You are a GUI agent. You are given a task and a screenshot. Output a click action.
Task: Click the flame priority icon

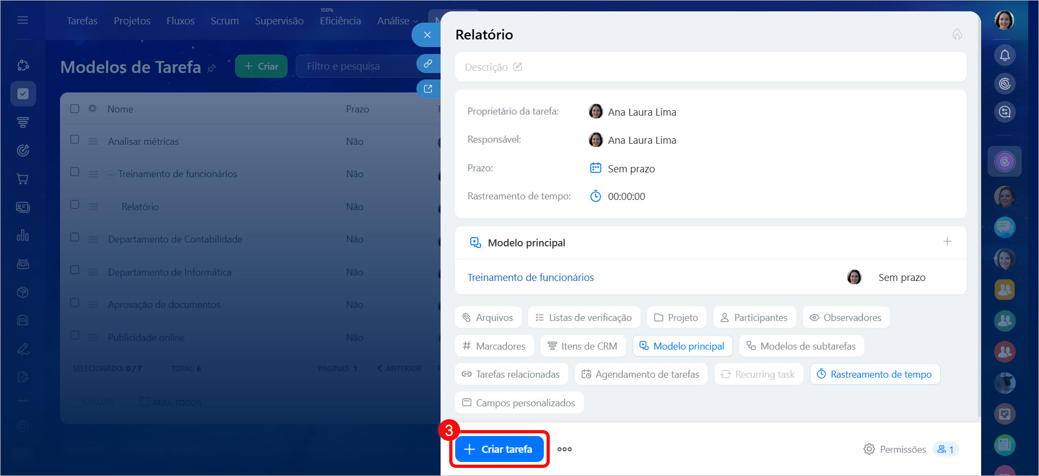tap(957, 35)
